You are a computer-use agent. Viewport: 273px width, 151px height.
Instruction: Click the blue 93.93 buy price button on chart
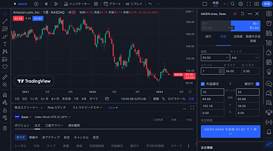click(x=38, y=18)
